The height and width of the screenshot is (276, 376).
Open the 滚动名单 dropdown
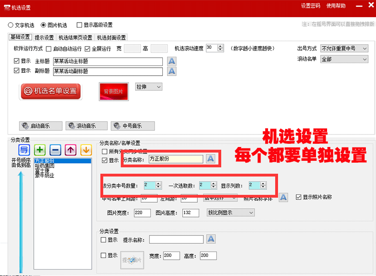344,59
